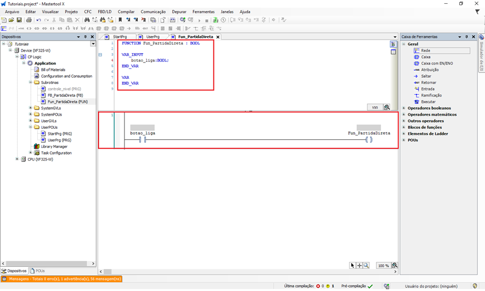Viewport: 485px width, 291px height.
Task: Switch declaration editor to tabular view
Action: tap(393, 52)
